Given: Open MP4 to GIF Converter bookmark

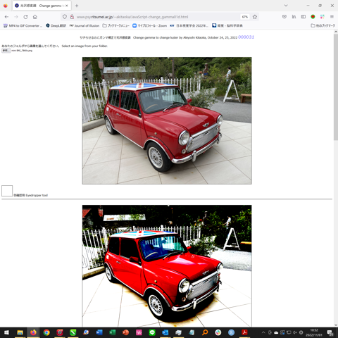Looking at the screenshot, I should point(23,25).
